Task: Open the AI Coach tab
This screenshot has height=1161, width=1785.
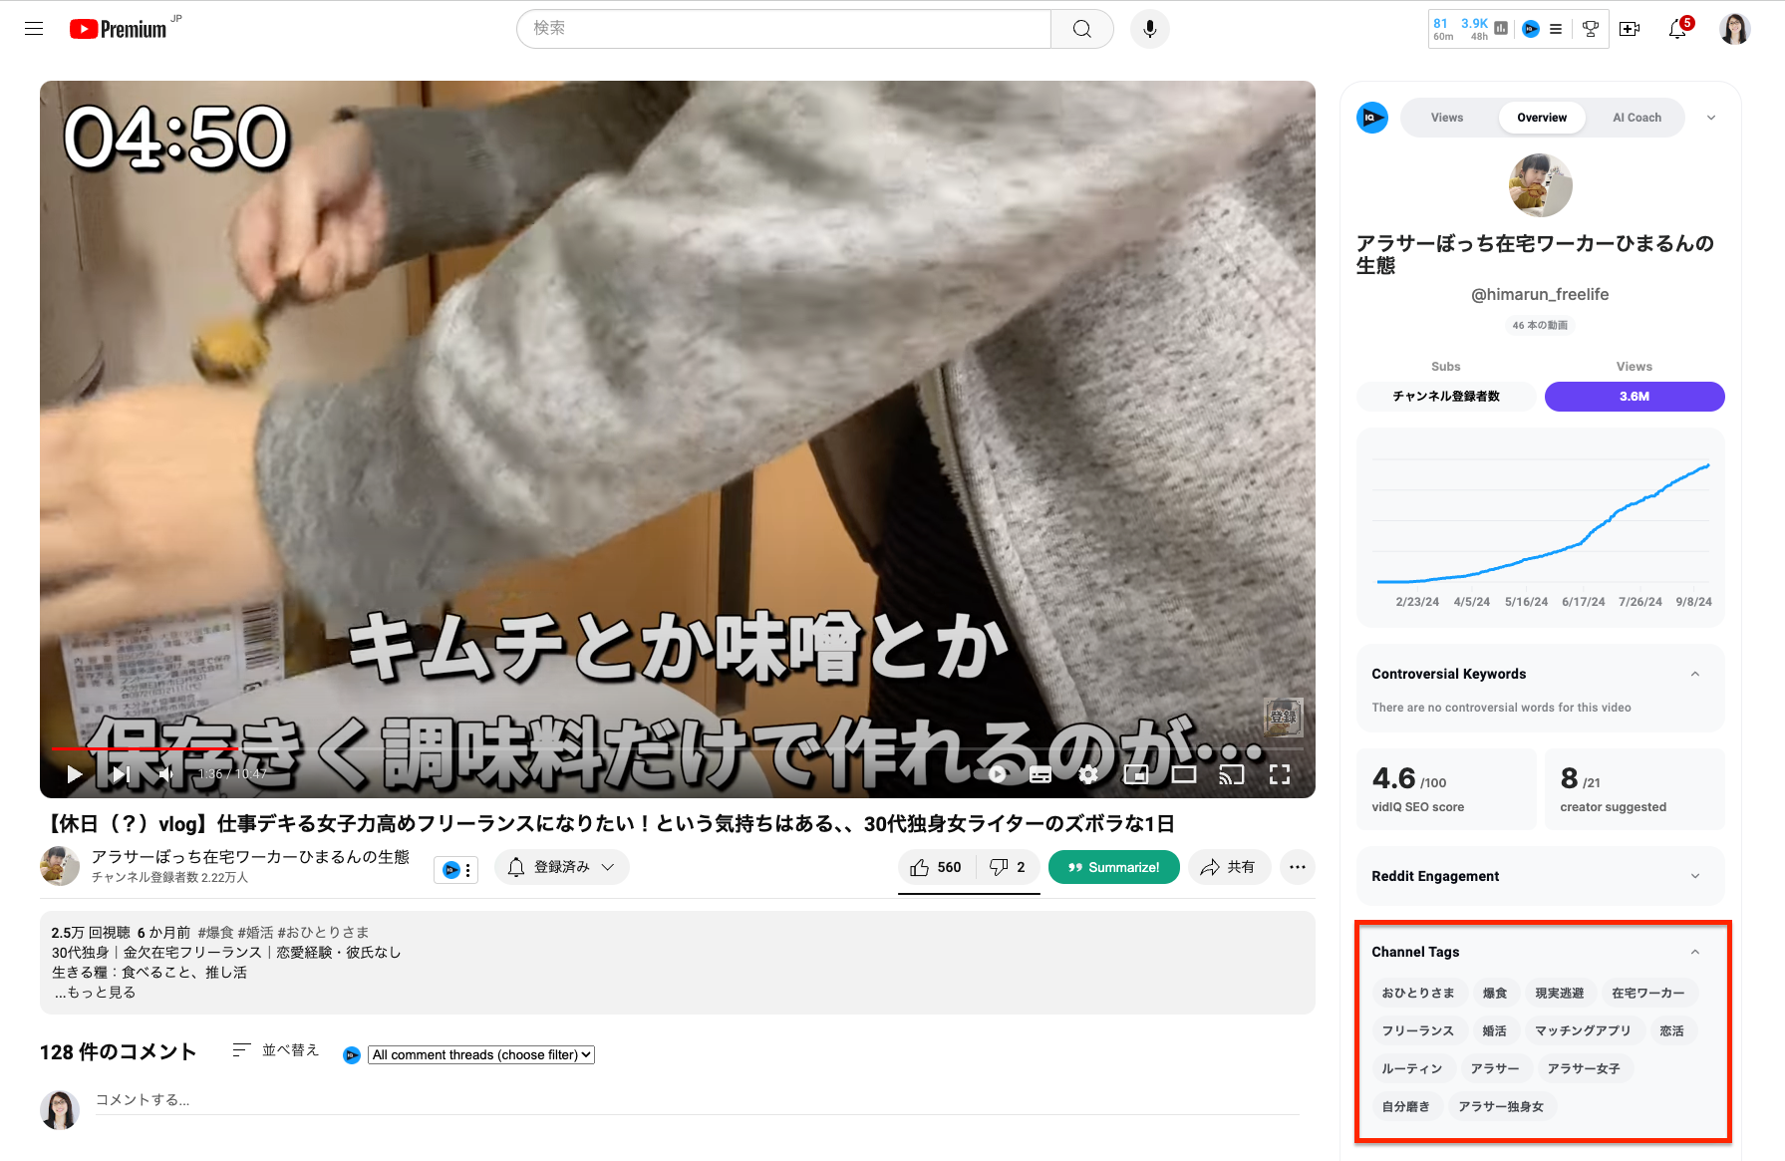Action: click(1636, 118)
